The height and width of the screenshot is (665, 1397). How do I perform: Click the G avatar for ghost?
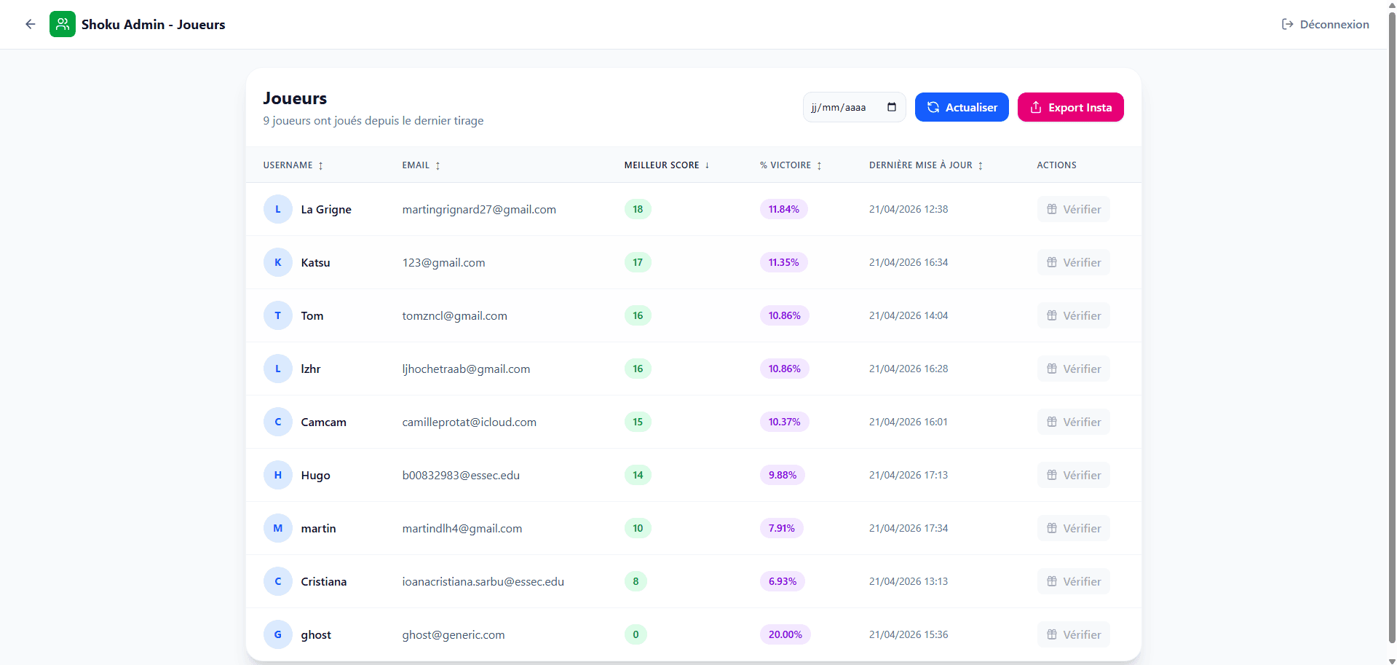tap(278, 634)
